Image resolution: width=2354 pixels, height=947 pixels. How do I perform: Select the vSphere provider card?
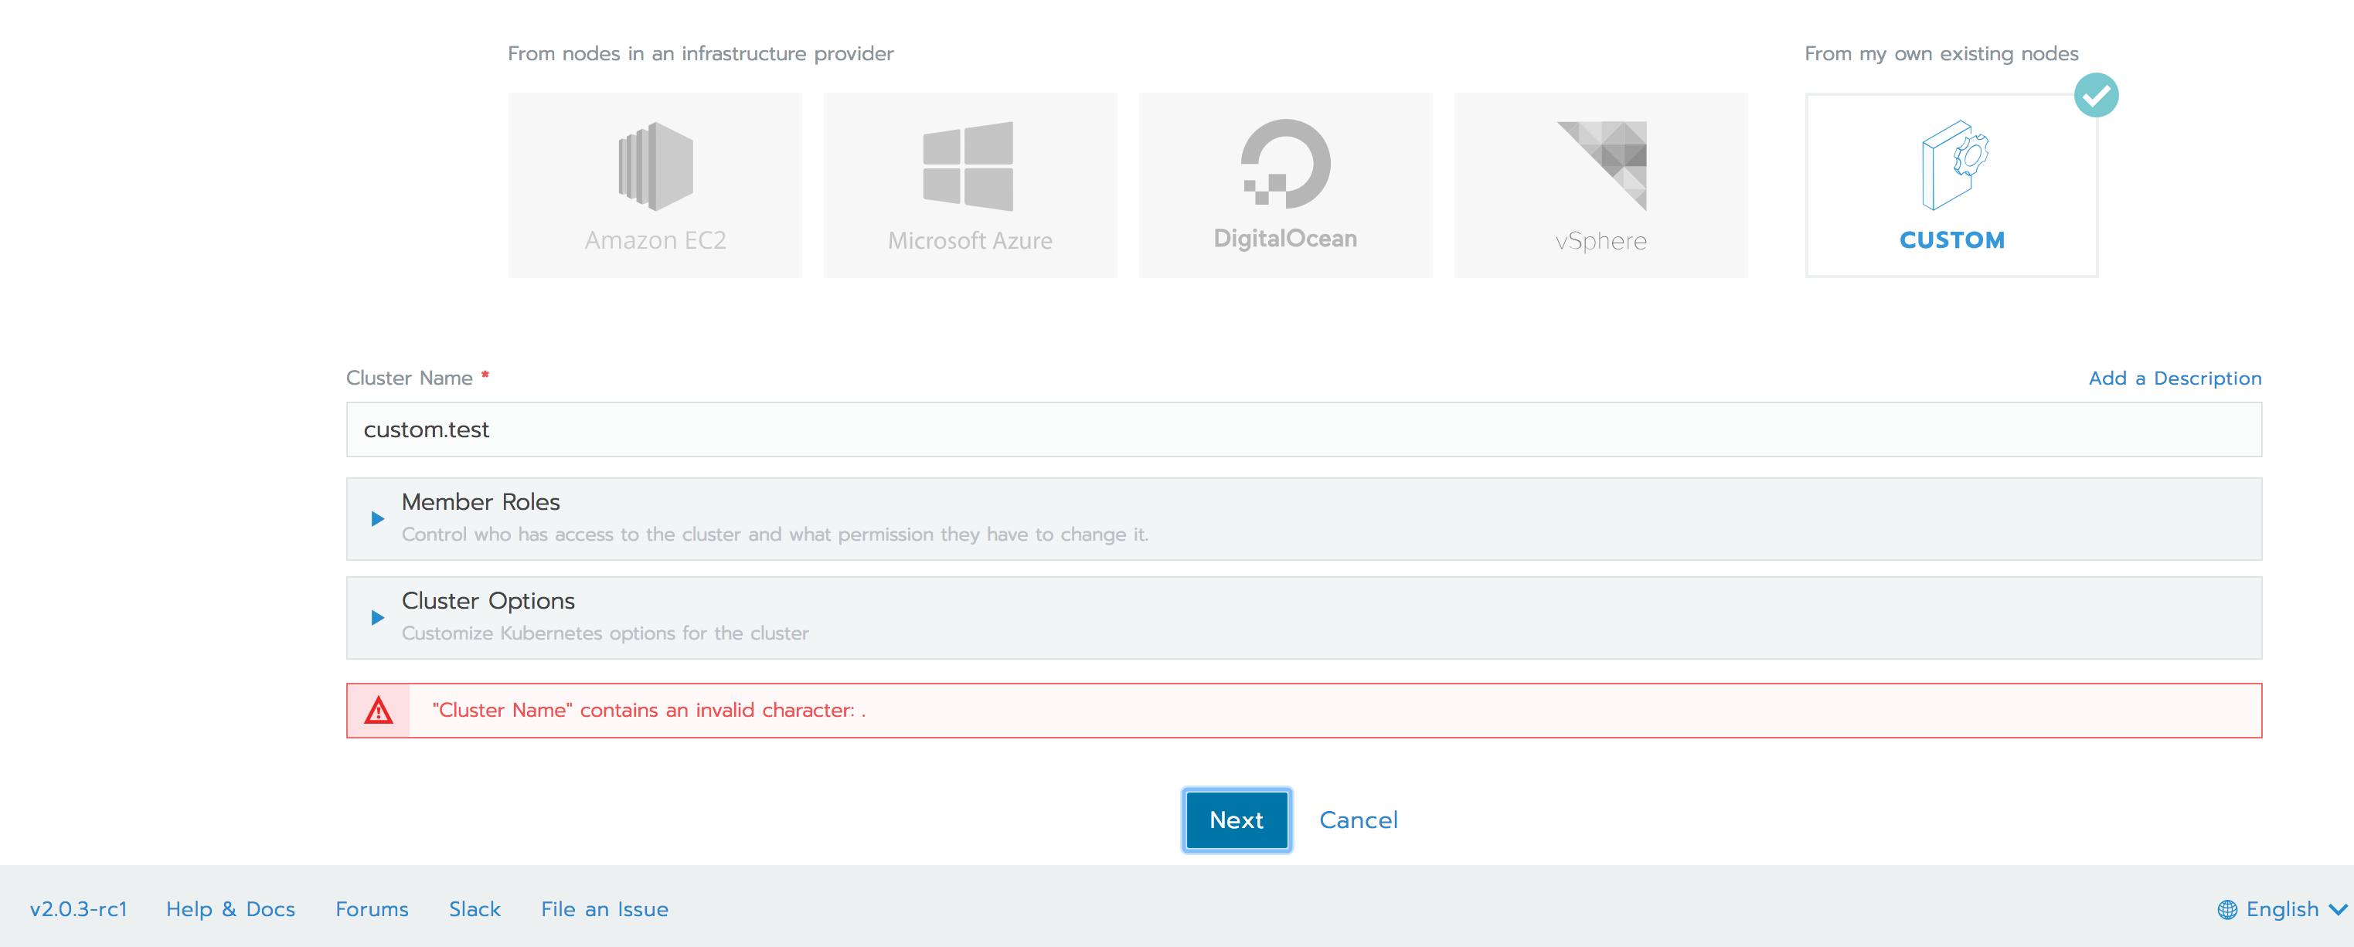click(1601, 185)
